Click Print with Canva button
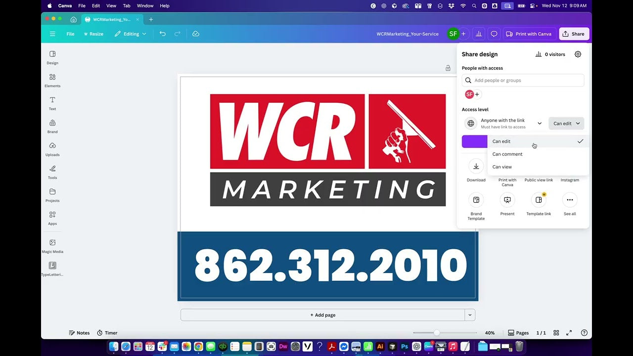The height and width of the screenshot is (356, 633). click(529, 34)
